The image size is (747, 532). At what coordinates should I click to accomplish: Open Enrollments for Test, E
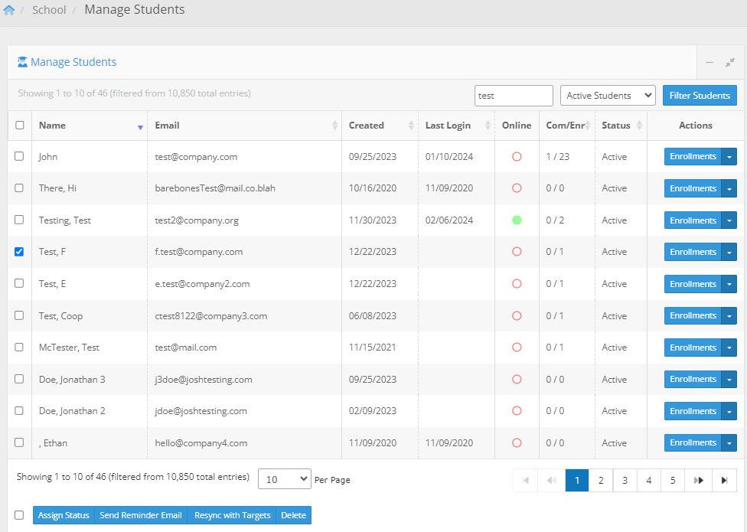click(x=693, y=284)
